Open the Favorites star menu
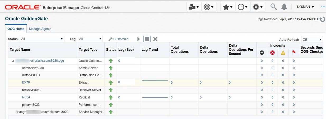Image resolution: width=326 pixels, height=119 pixels. pos(228,7)
